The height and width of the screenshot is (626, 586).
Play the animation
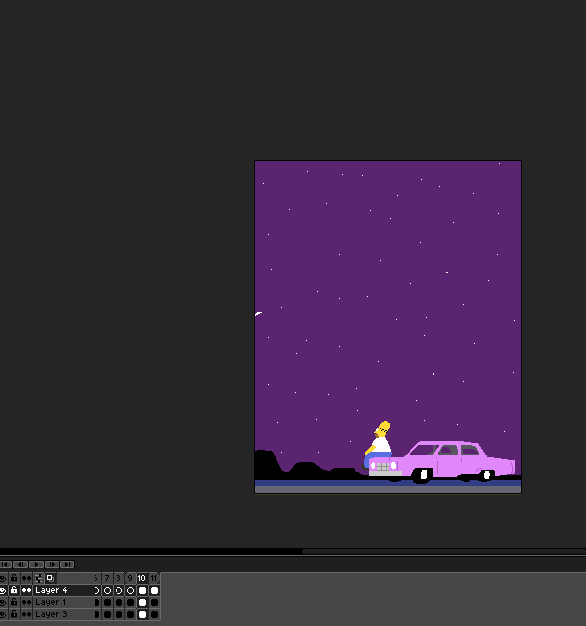[x=36, y=564]
